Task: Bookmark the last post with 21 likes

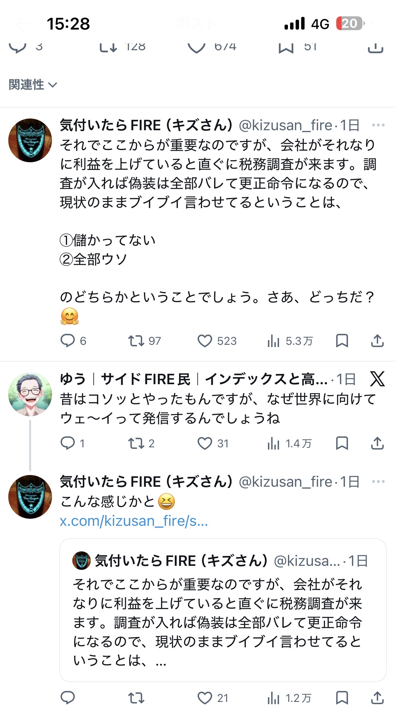Action: (342, 698)
